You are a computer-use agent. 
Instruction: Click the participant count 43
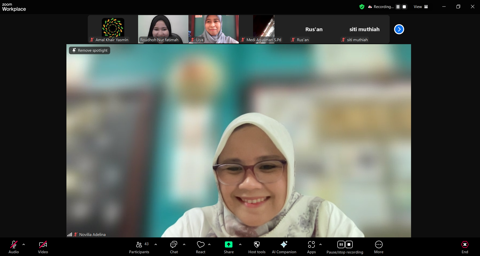pos(147,244)
